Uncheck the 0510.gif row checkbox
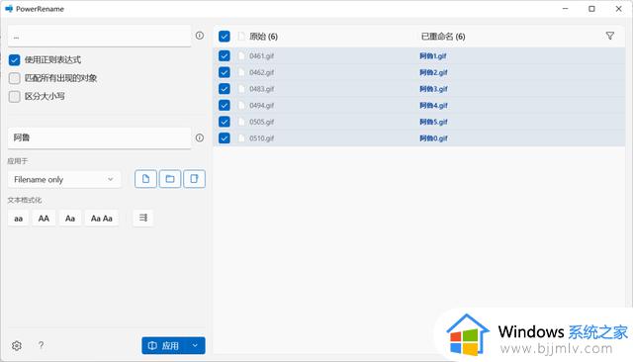This screenshot has height=362, width=633. (225, 138)
